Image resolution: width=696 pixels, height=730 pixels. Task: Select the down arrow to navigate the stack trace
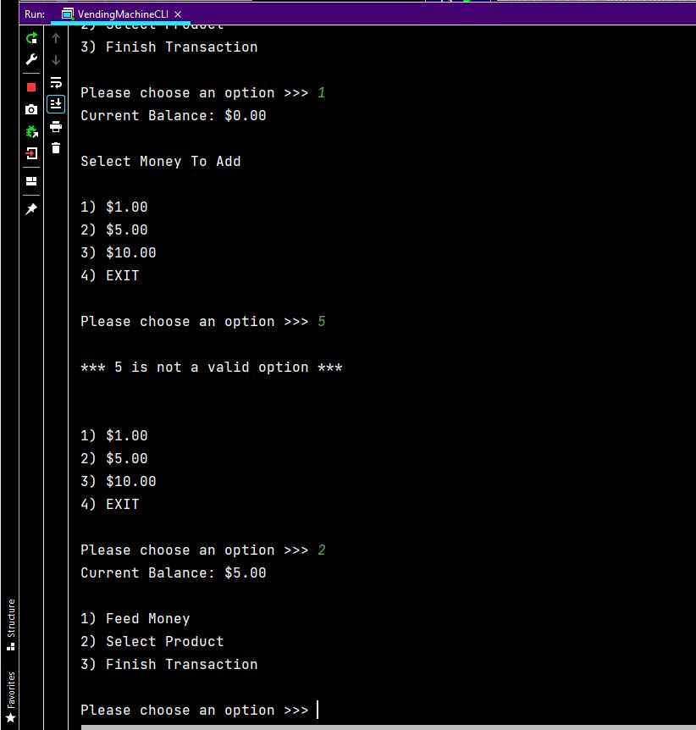point(56,59)
